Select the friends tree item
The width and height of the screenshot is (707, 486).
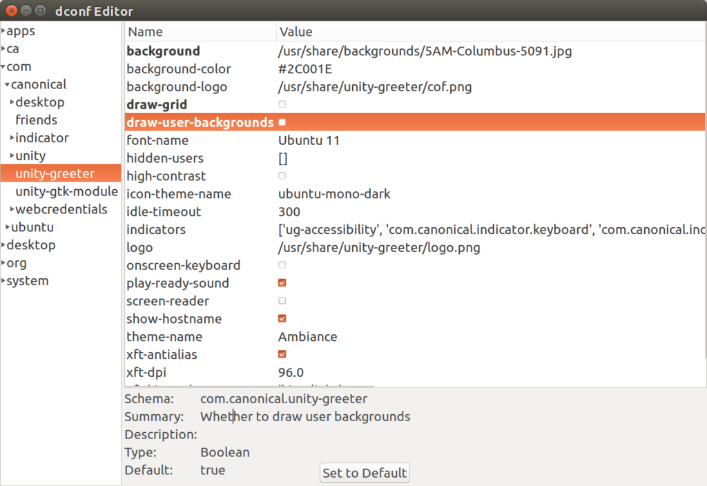36,120
